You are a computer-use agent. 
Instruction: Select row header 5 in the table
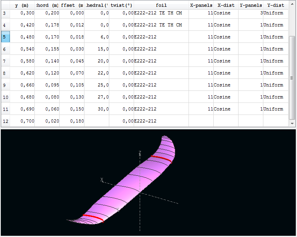tap(5, 37)
